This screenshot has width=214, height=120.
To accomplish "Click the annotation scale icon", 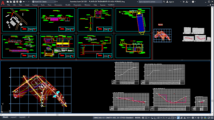I will 185,118.
